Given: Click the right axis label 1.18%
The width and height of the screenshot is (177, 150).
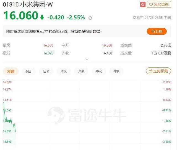Looking at the screenshot, I should click(167, 89).
